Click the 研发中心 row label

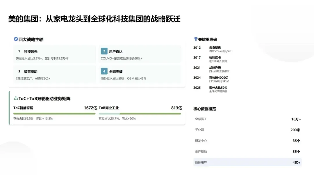pos(201,141)
